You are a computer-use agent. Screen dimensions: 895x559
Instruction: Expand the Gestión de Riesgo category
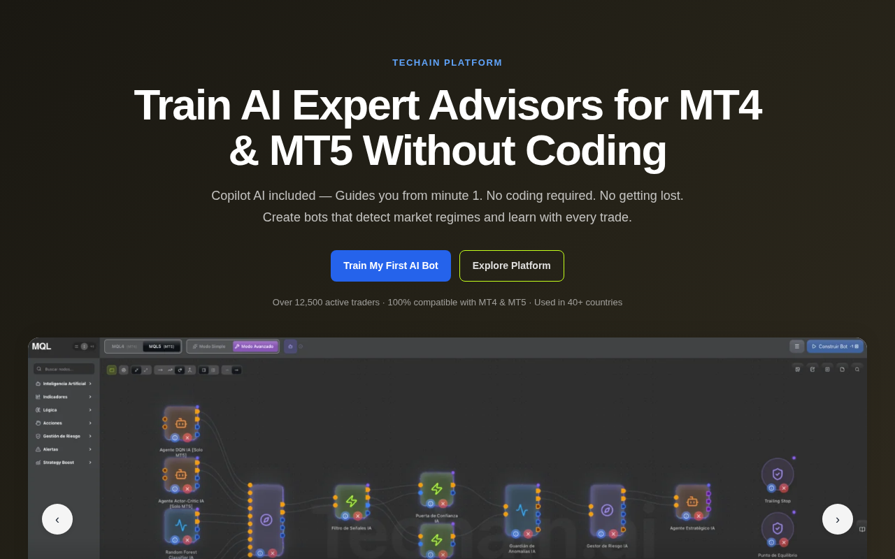coord(64,436)
